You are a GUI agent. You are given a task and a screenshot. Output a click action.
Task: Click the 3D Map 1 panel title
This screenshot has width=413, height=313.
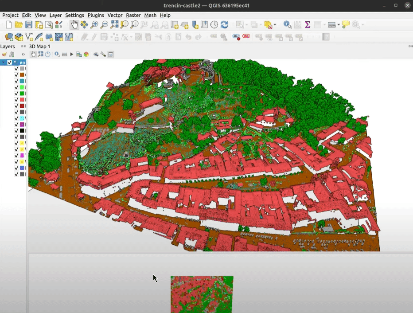pyautogui.click(x=39, y=47)
